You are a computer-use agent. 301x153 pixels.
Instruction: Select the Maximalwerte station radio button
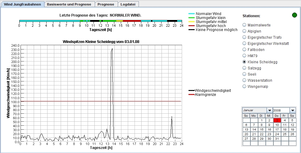click(244, 25)
